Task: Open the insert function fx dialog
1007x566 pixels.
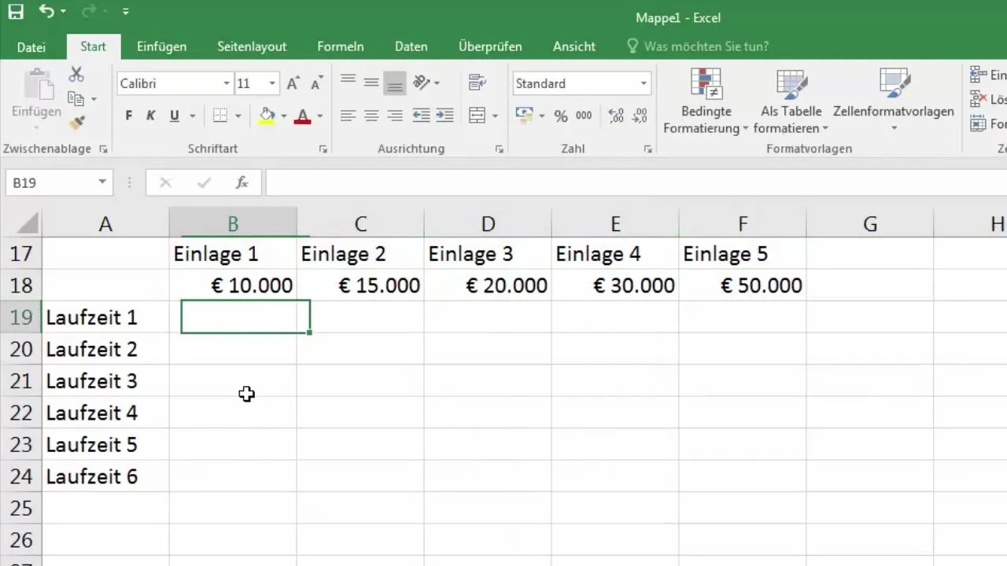Action: pos(242,182)
